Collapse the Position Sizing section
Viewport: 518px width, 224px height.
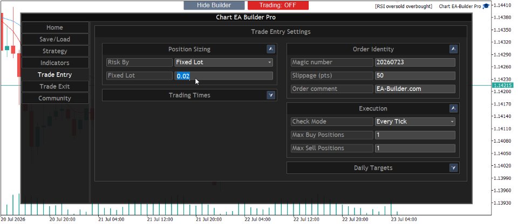coord(271,49)
